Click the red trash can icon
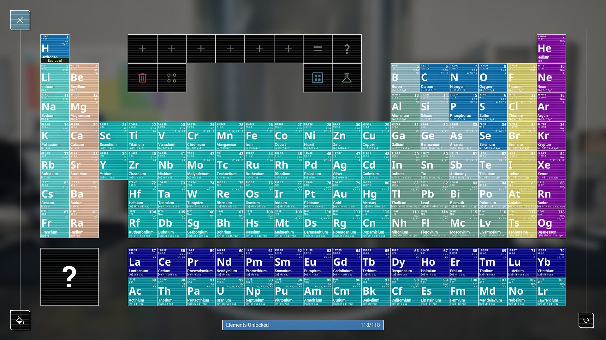 tap(142, 78)
